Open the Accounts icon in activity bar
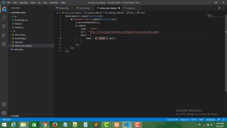This screenshot has width=227, height=128. point(4,104)
